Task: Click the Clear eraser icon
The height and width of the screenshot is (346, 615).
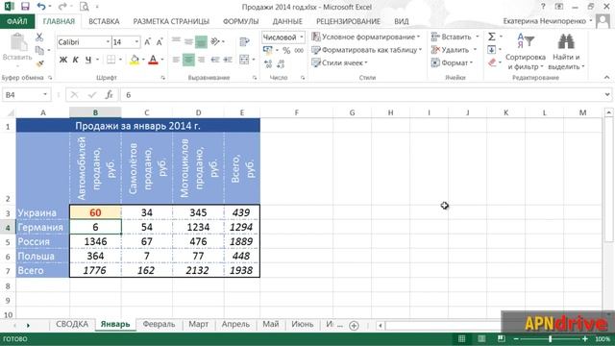Action: click(492, 62)
